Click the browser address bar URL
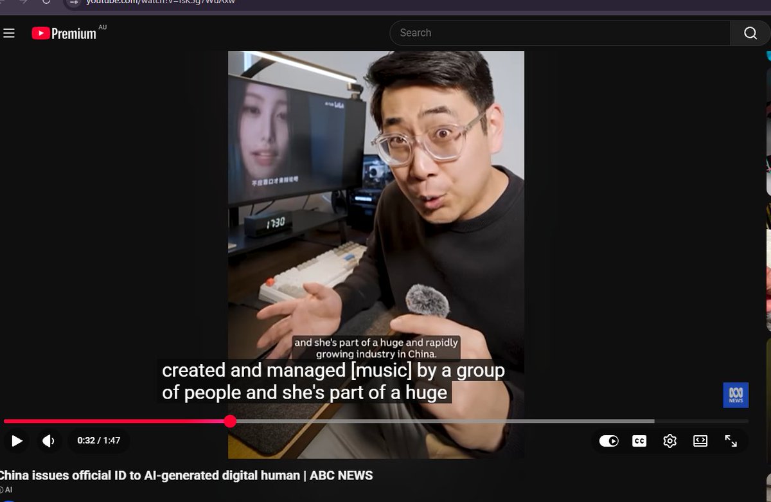771x502 pixels. click(x=161, y=2)
